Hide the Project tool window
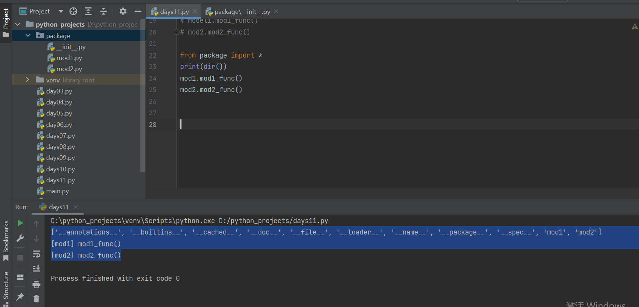This screenshot has height=307, width=639. [138, 11]
